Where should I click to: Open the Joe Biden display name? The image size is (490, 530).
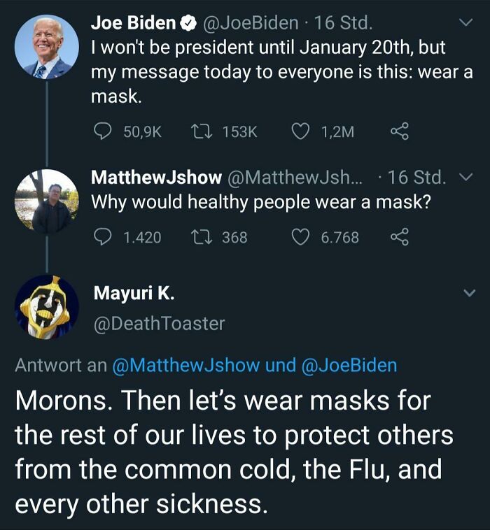click(133, 23)
